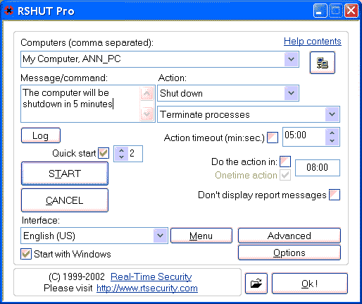This screenshot has height=304, width=362.
Task: Uncheck Start with Windows
Action: coord(26,254)
